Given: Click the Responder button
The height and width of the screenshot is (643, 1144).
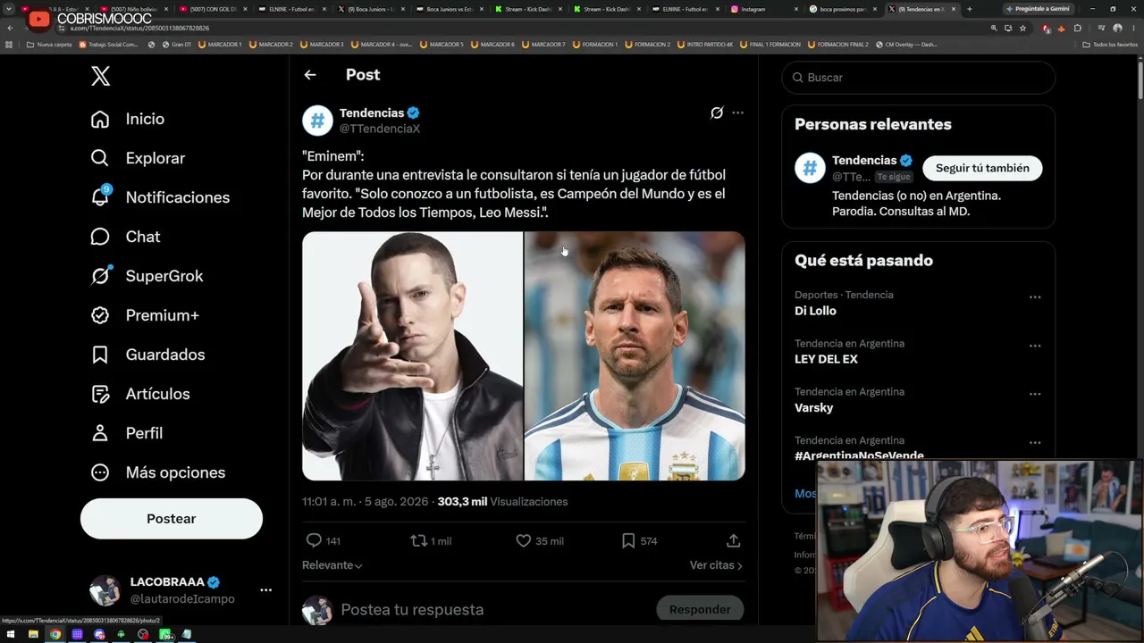Looking at the screenshot, I should pyautogui.click(x=700, y=610).
